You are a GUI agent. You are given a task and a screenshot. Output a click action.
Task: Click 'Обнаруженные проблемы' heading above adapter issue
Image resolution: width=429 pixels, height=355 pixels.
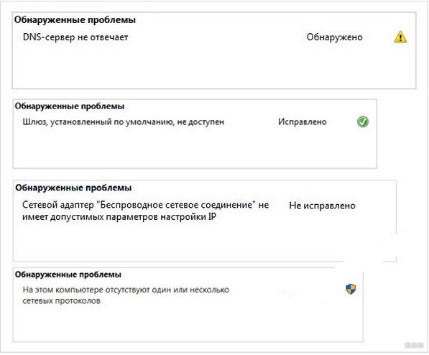click(x=73, y=188)
